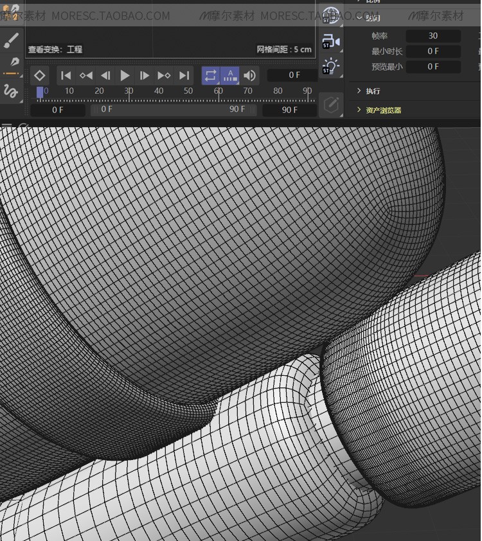Screen dimensions: 482x541
Task: Step forward one frame
Action: coord(144,76)
